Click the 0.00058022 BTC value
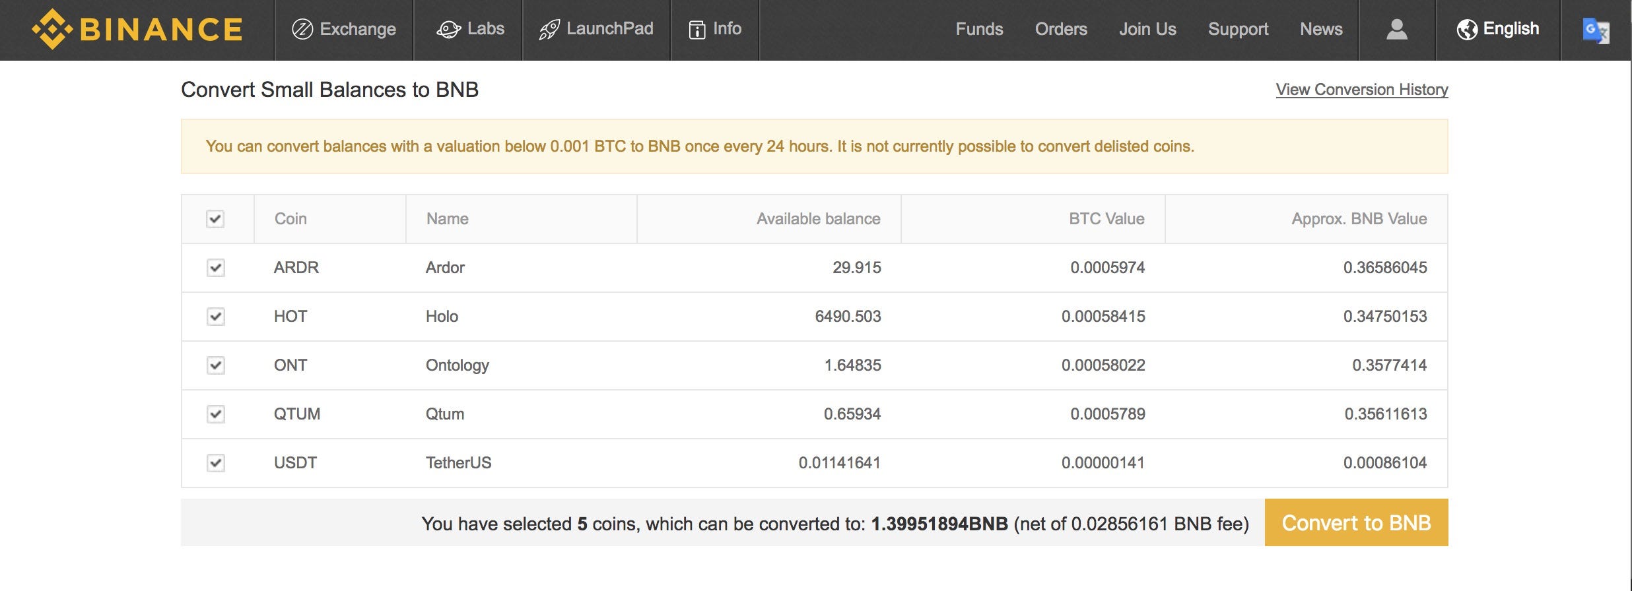Viewport: 1632px width, 591px height. [1103, 365]
